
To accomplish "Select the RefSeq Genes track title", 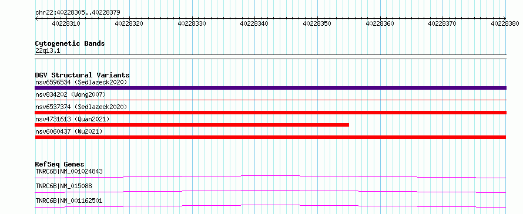I will click(60, 164).
